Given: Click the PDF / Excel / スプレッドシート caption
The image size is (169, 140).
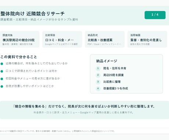Looking at the screenshot, I should pyautogui.click(x=104, y=44).
